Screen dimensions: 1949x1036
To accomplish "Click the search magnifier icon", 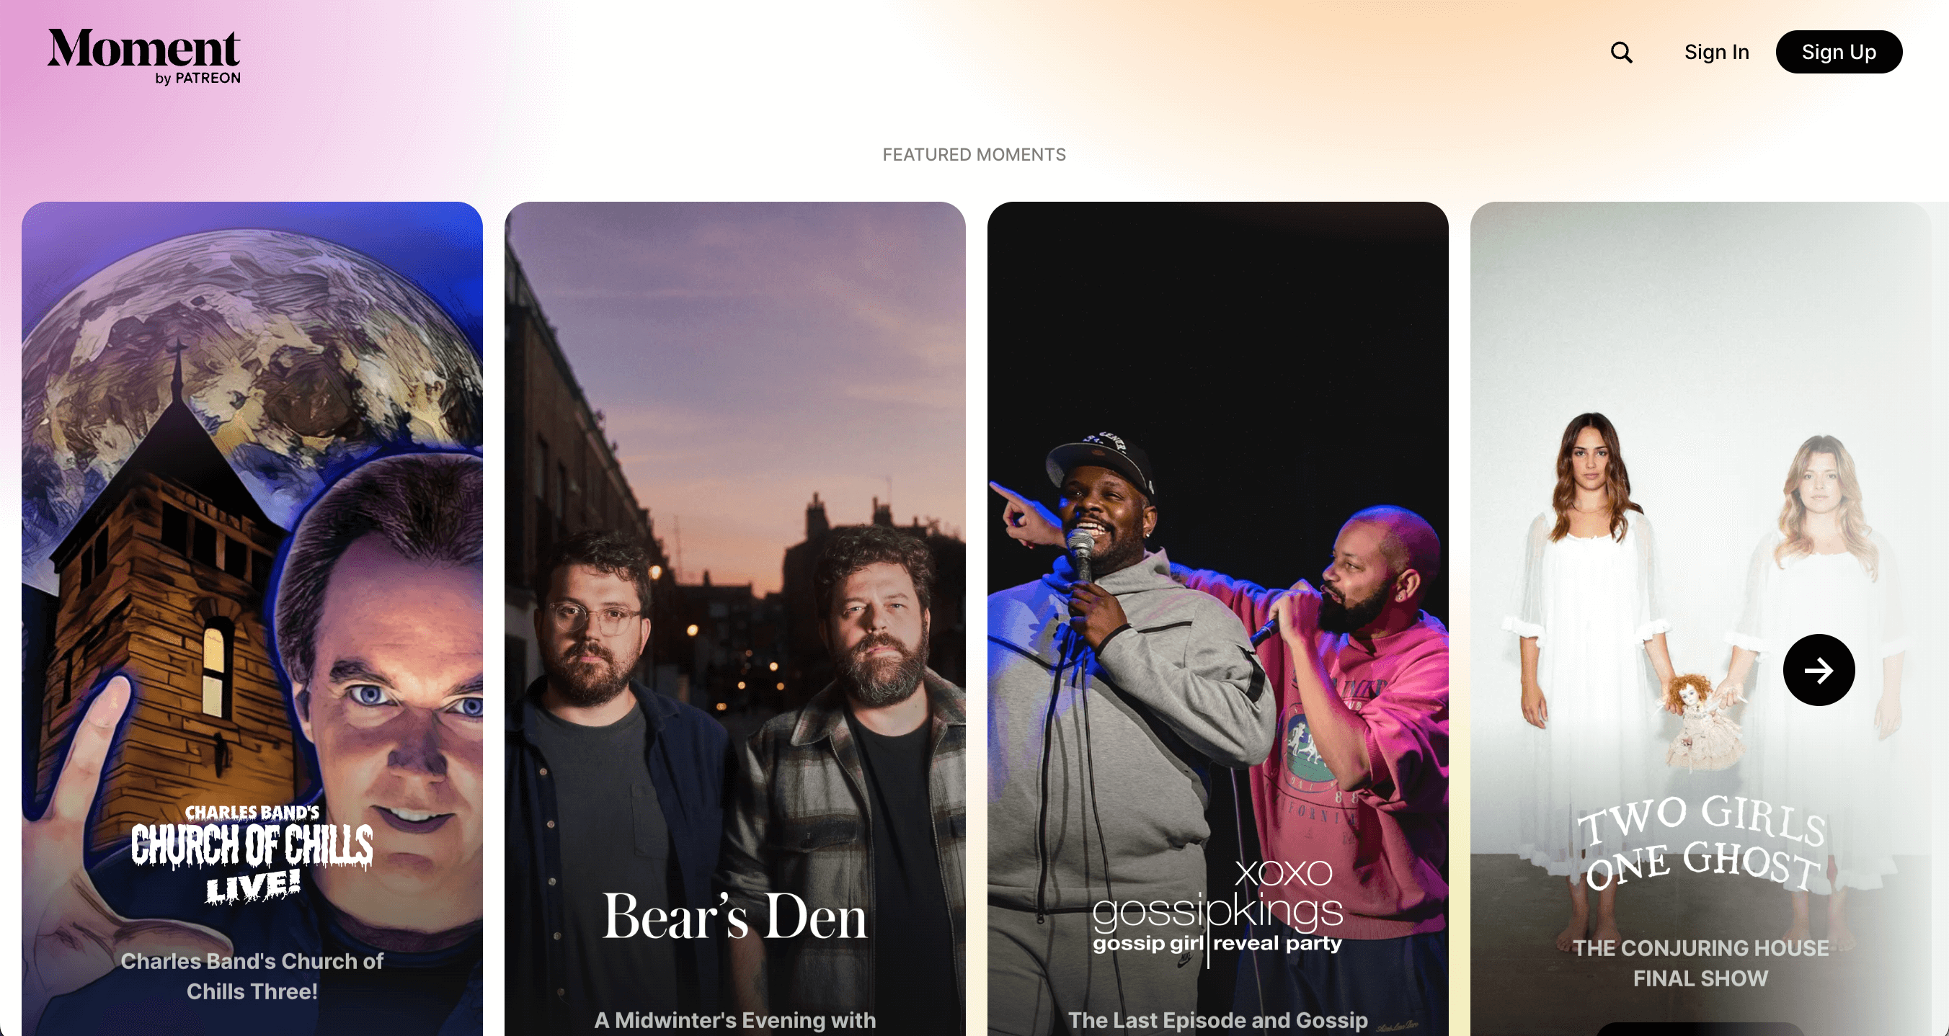I will coord(1620,52).
